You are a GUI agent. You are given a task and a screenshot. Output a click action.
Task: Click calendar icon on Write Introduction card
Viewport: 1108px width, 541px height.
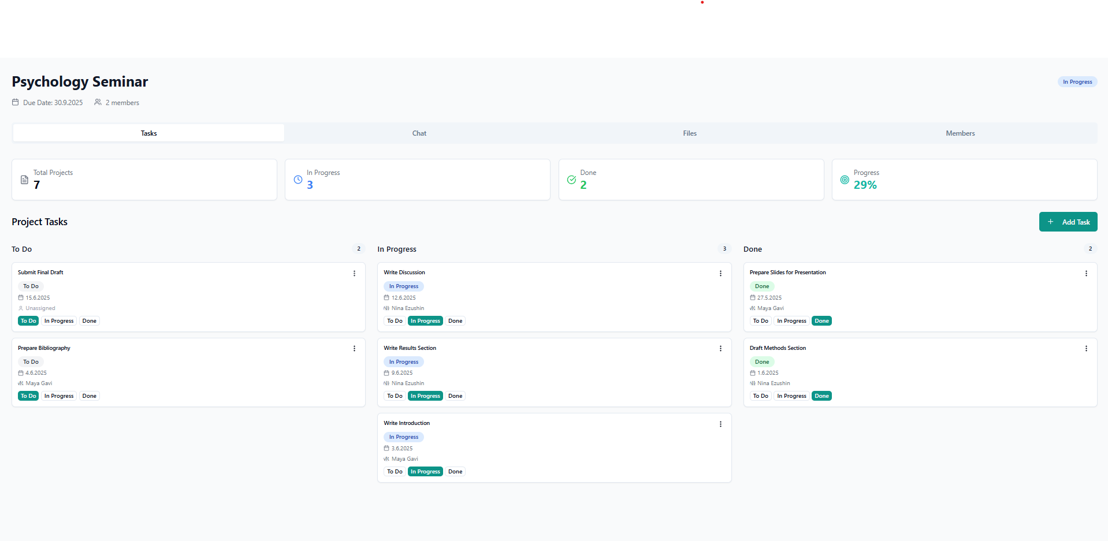click(x=386, y=449)
